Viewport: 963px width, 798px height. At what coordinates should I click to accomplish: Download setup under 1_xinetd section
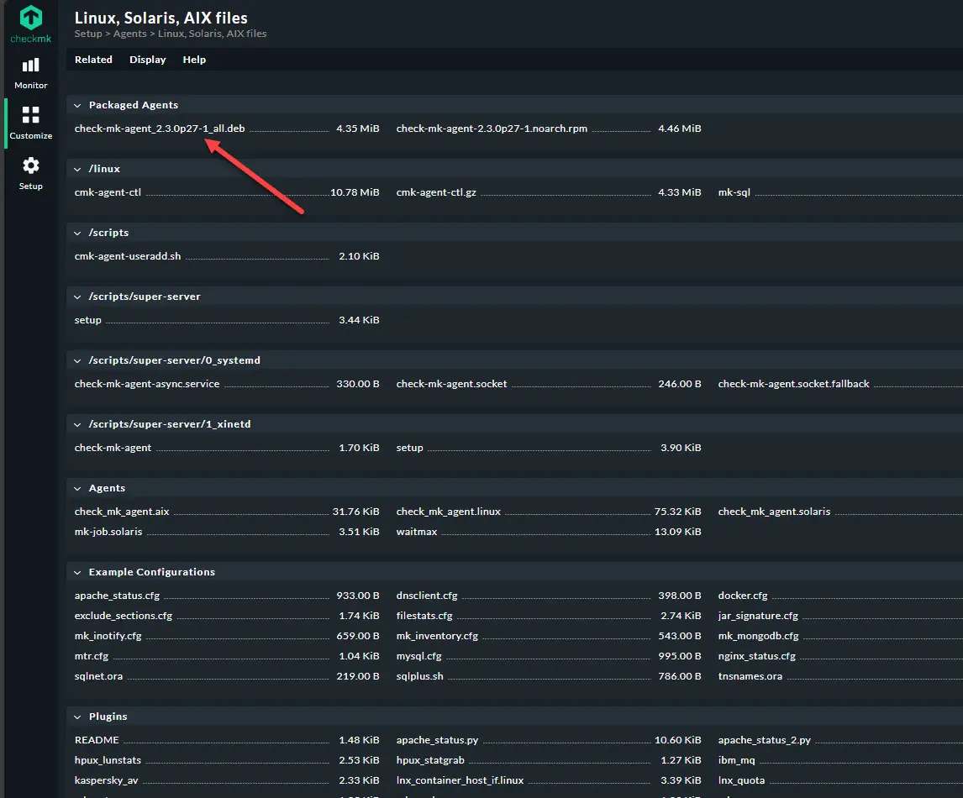[409, 448]
